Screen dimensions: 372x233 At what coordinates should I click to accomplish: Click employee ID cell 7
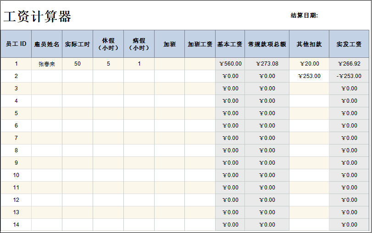[x=16, y=138]
